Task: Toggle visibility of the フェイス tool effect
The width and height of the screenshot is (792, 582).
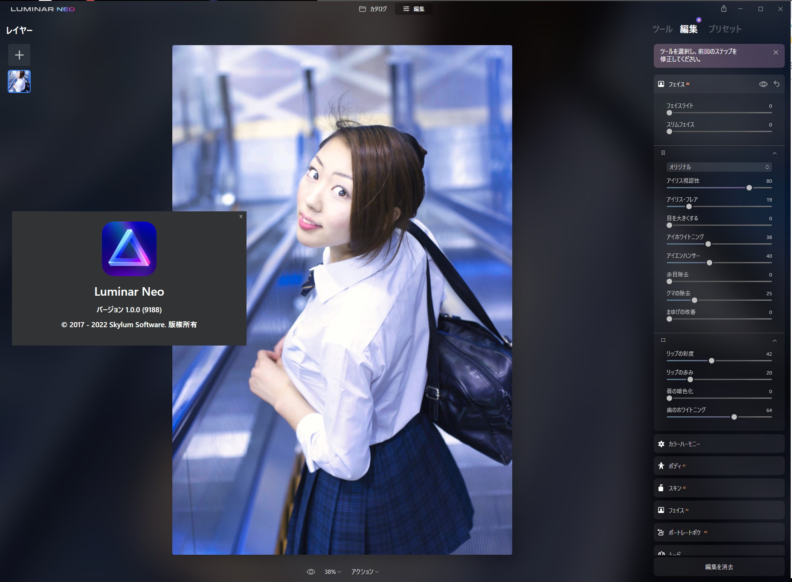Action: (763, 84)
